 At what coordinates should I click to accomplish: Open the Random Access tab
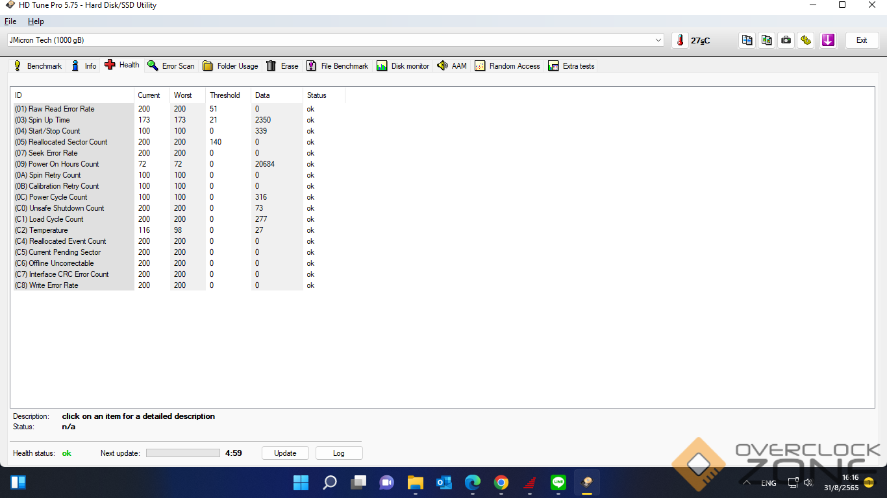[x=507, y=66]
